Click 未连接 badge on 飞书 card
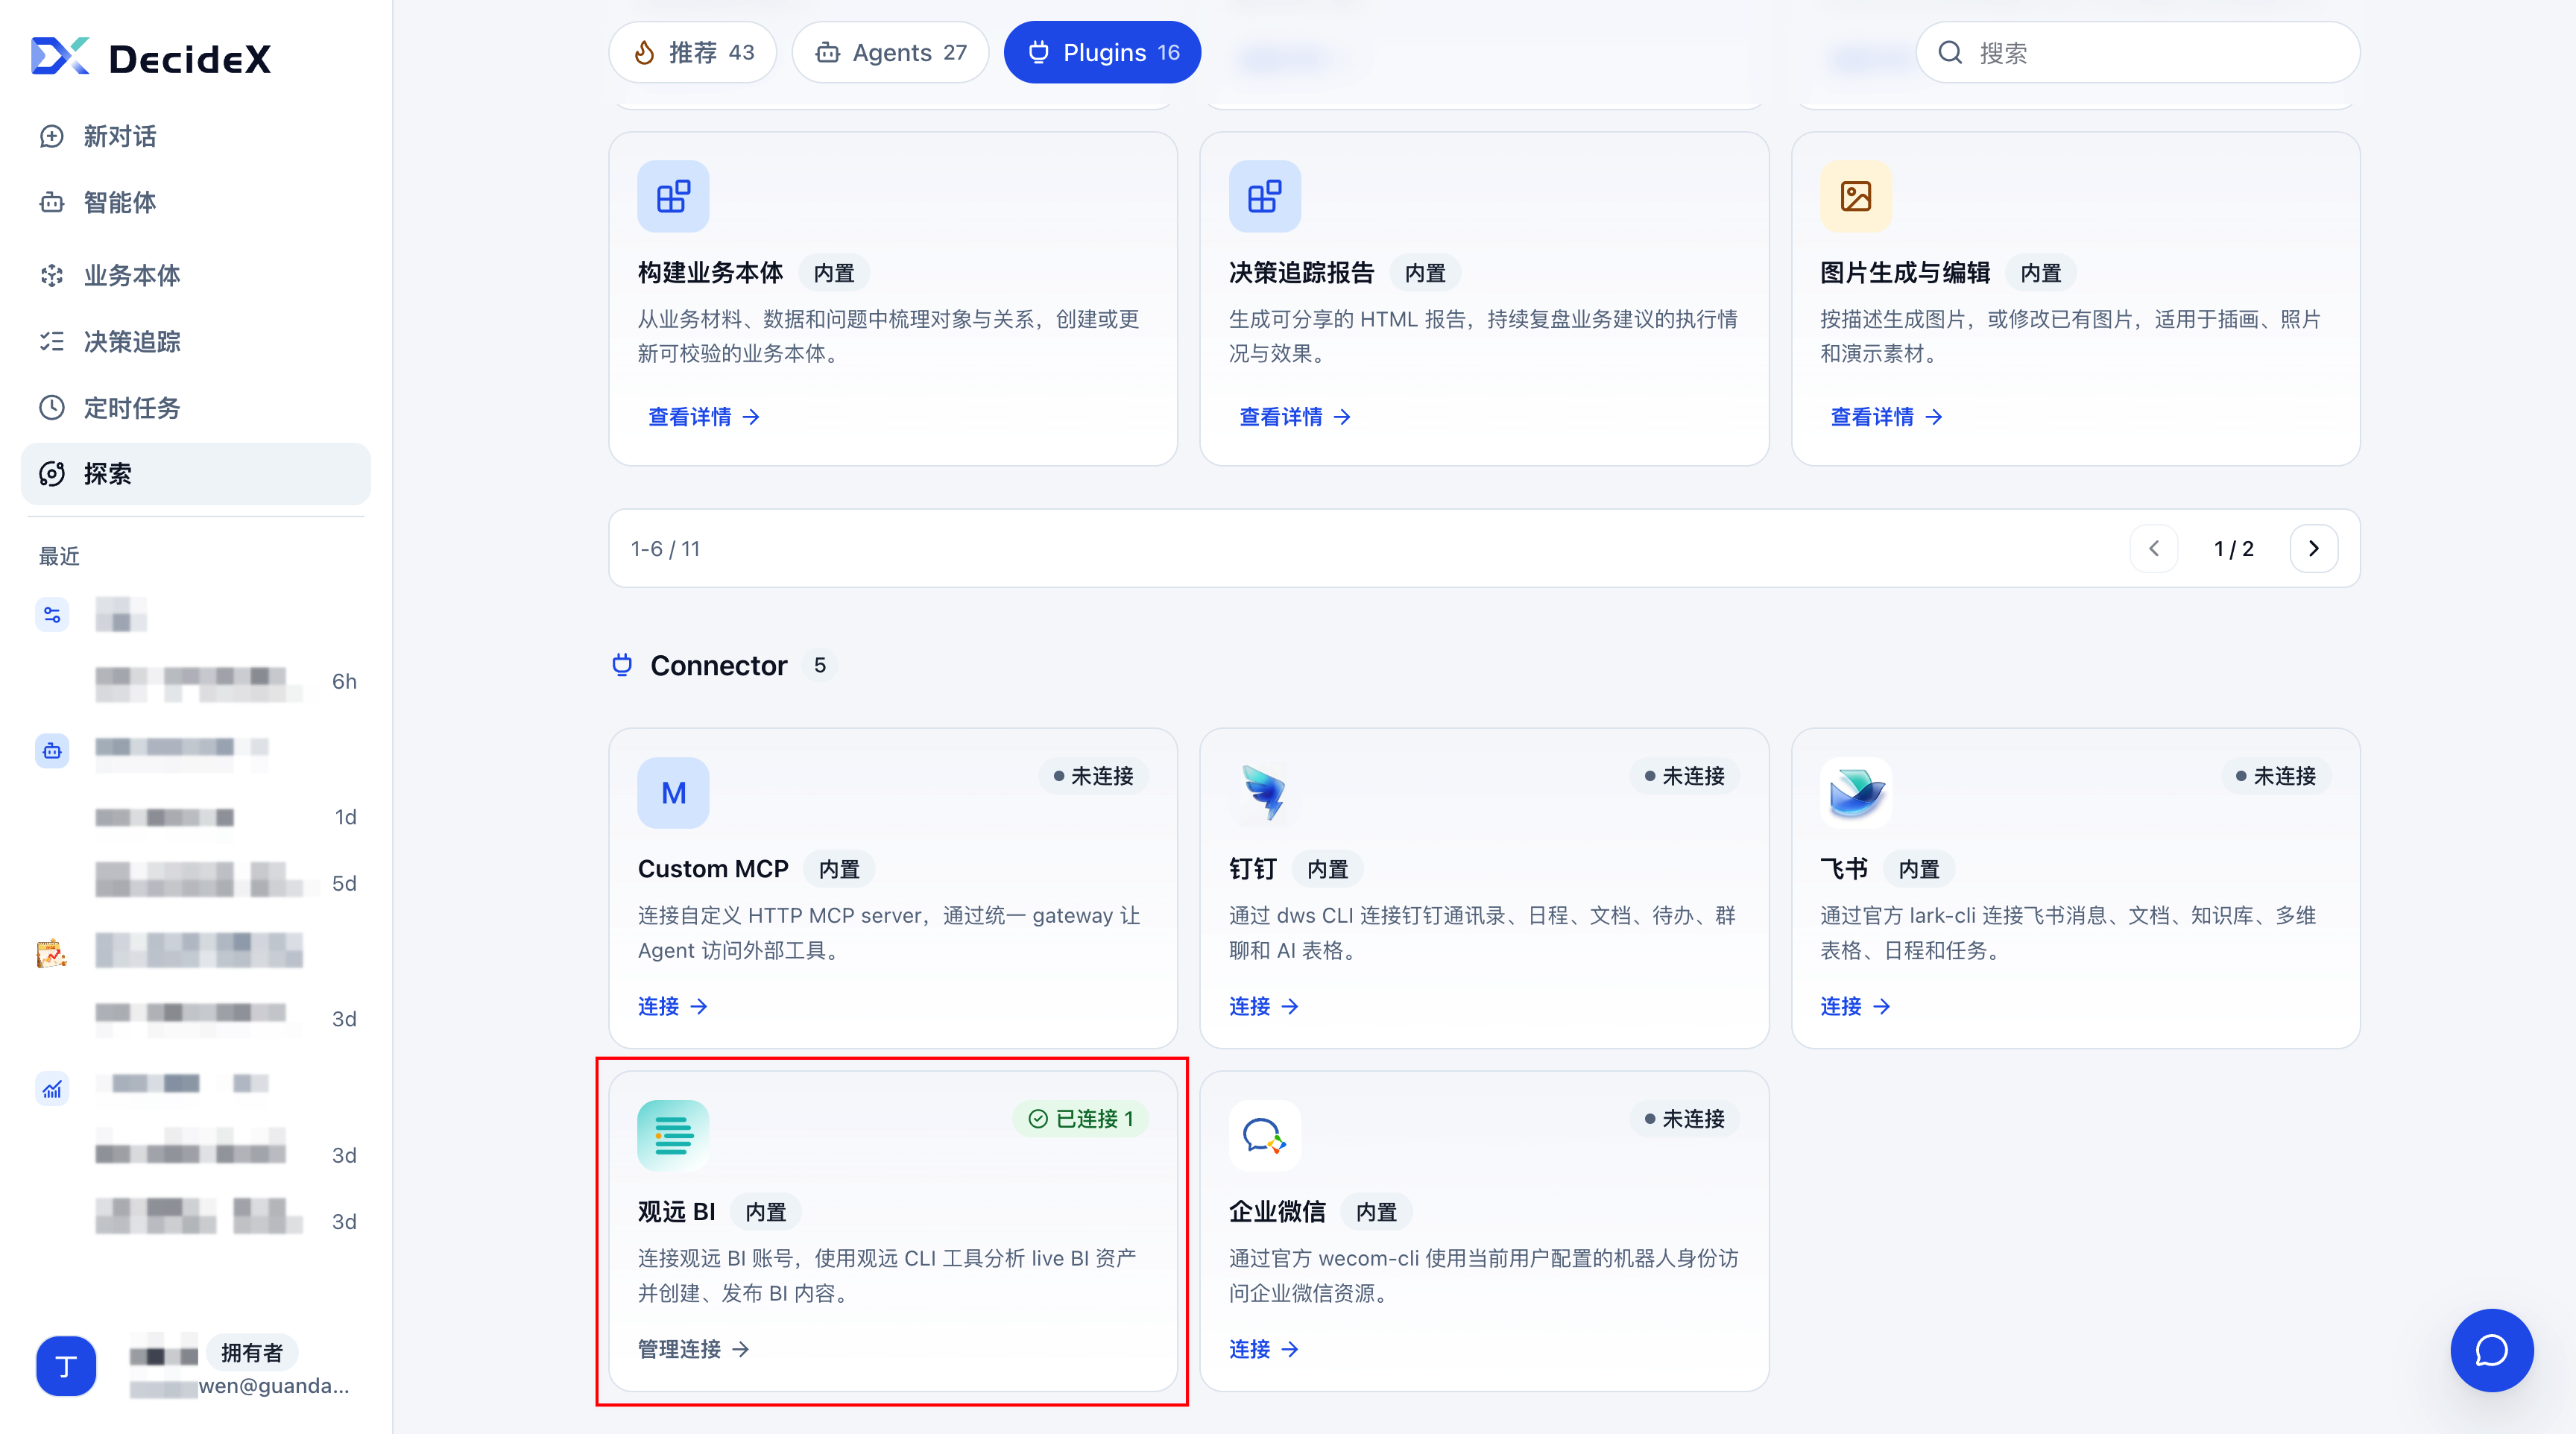The image size is (2576, 1434). click(2276, 776)
